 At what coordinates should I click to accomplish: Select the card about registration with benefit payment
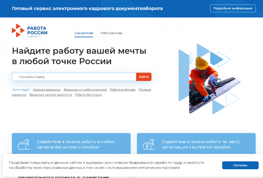pyautogui.click(x=196, y=144)
